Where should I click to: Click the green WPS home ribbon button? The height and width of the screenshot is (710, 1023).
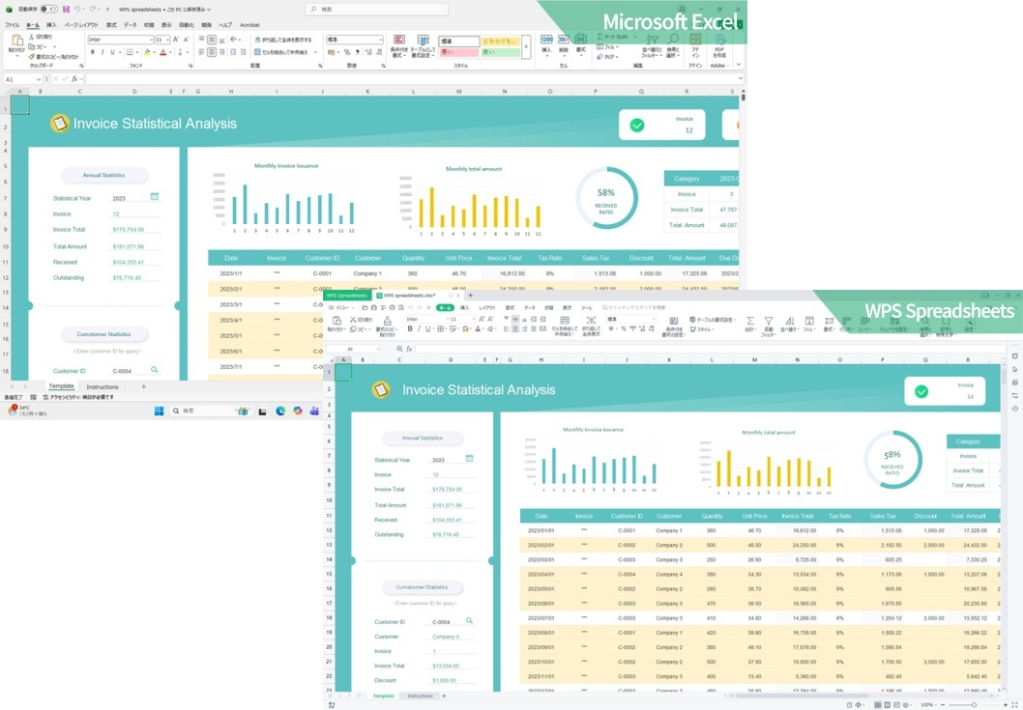pyautogui.click(x=445, y=307)
